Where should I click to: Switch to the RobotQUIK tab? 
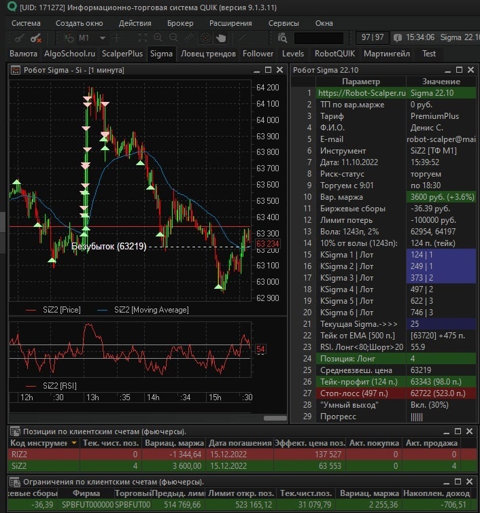click(335, 54)
